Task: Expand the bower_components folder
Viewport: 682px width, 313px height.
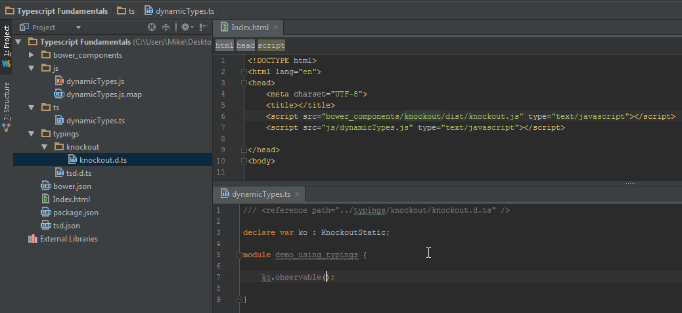Action: click(x=32, y=55)
